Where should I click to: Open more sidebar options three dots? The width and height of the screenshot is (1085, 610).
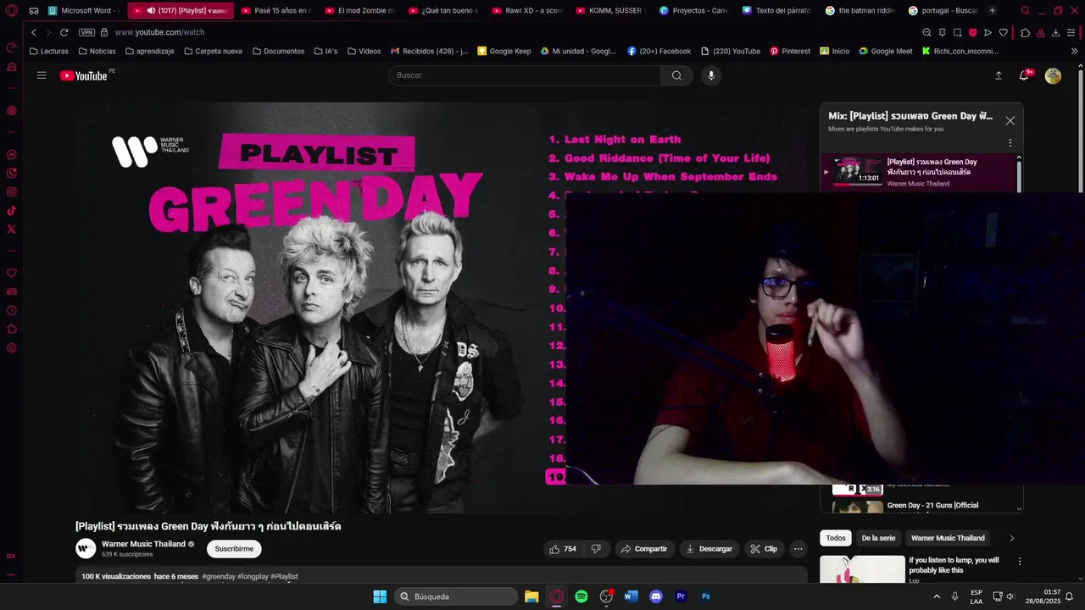(x=12, y=574)
